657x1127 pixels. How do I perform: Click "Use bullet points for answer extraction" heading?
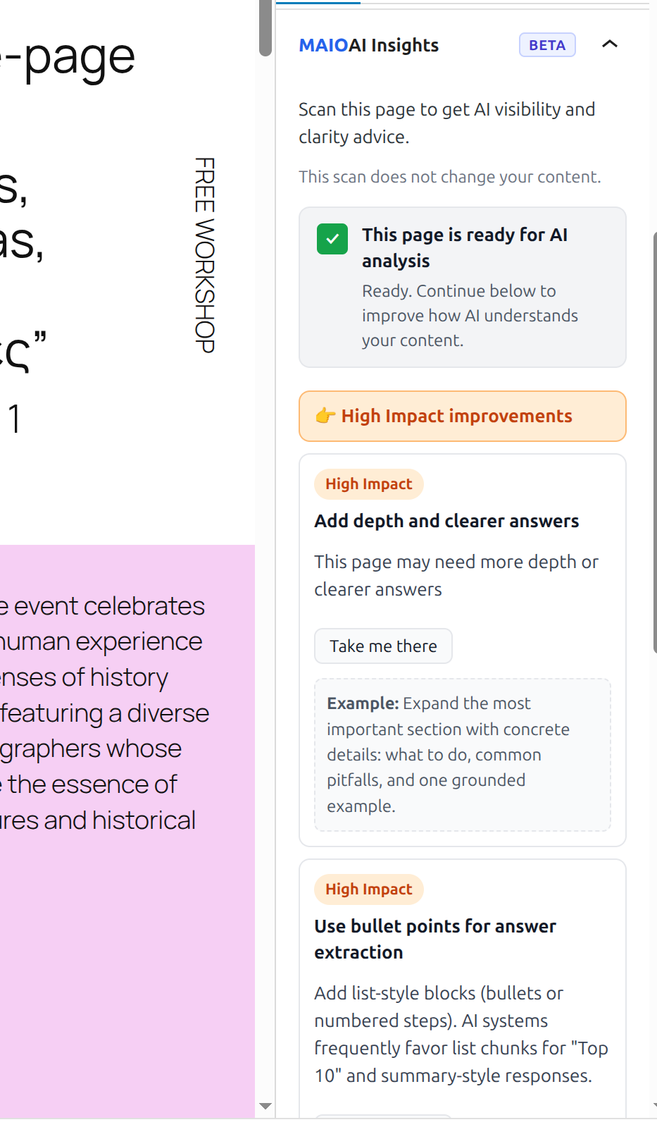tap(434, 939)
